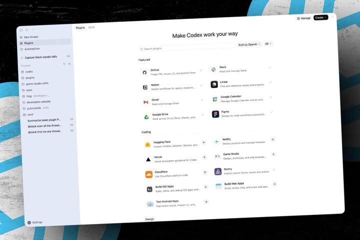The image size is (360, 240).
Task: Select the Game Studio icon
Action: pyautogui.click(x=217, y=156)
